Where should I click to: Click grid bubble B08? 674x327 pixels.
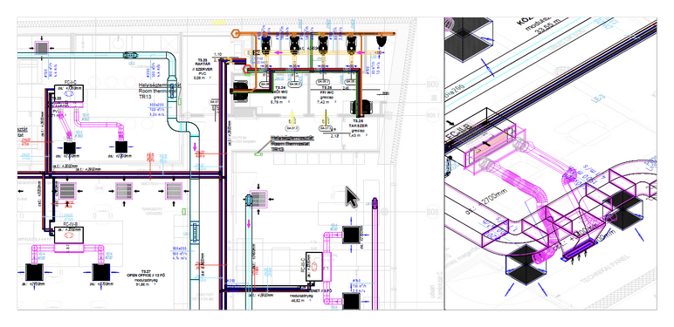pos(432,212)
